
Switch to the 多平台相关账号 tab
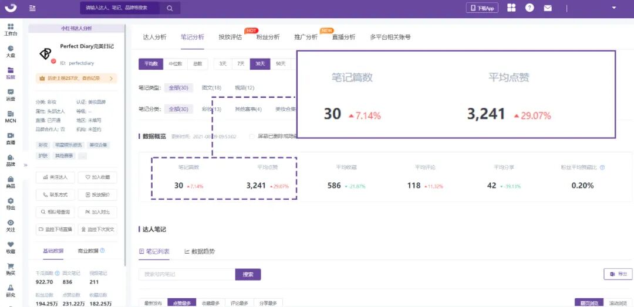tap(390, 37)
